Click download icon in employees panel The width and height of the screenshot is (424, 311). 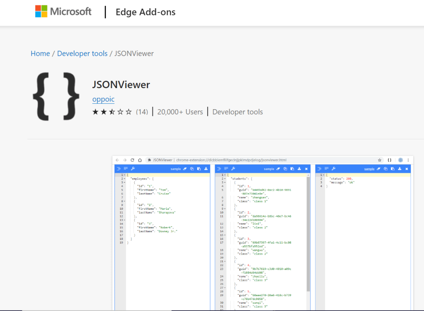tap(206, 169)
